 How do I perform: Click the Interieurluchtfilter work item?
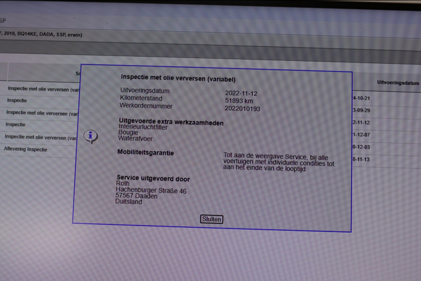143,127
